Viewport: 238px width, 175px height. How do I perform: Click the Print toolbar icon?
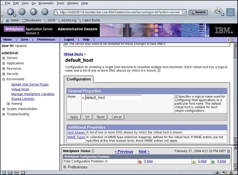(218, 11)
